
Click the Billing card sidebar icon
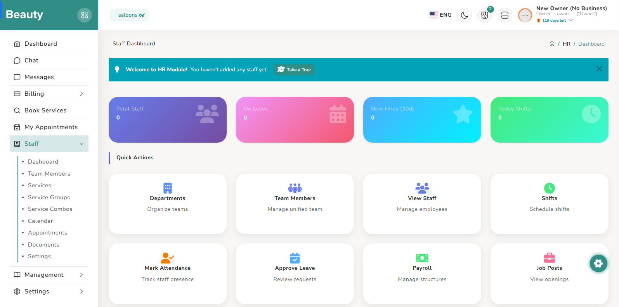(x=17, y=94)
